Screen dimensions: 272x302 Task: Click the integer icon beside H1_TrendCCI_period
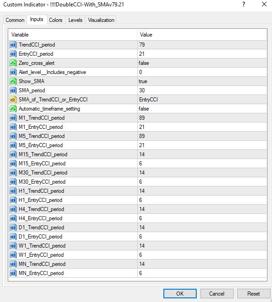[x=13, y=191]
